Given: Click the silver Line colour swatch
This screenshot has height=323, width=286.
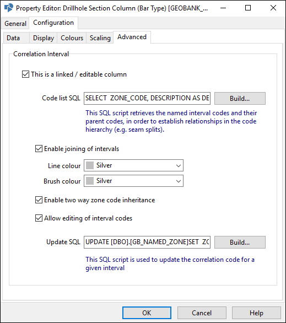Looking at the screenshot, I should click(90, 165).
